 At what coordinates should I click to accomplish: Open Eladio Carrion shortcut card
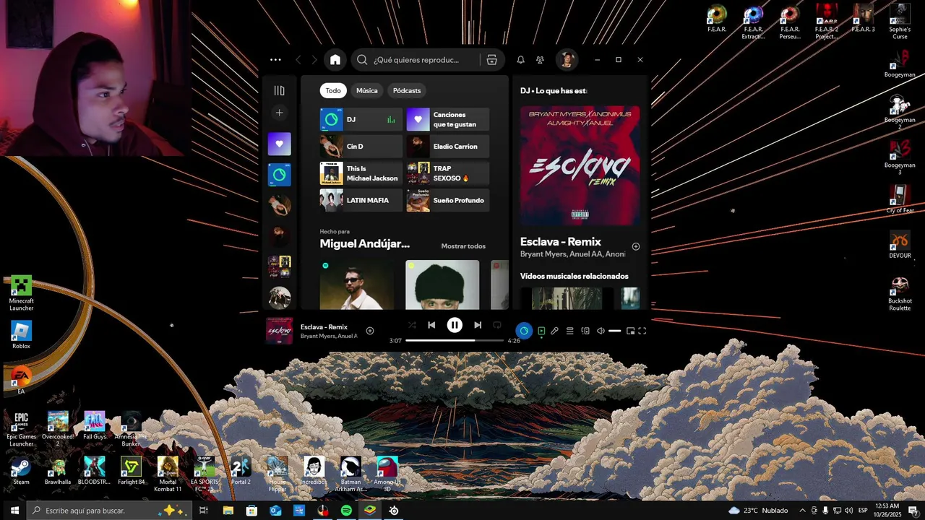pos(447,147)
